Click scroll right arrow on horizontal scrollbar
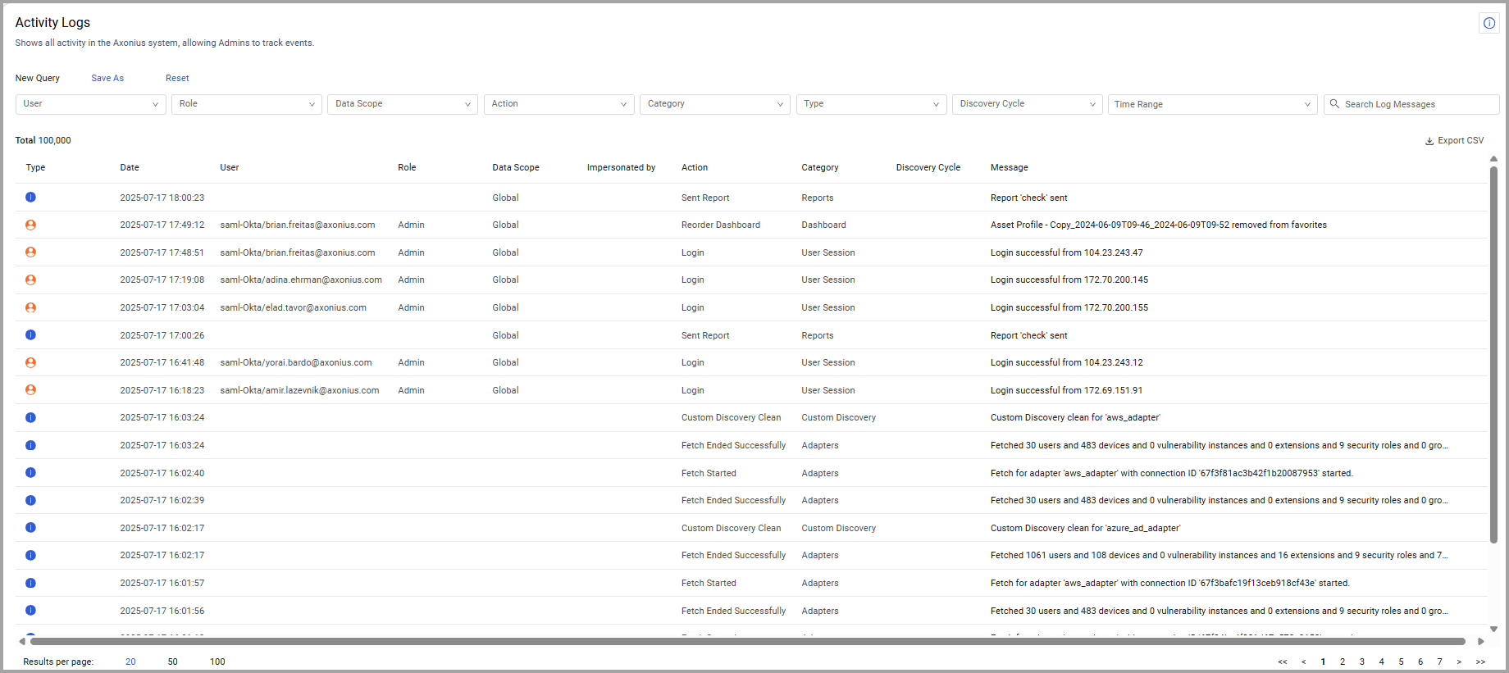The height and width of the screenshot is (673, 1509). click(1481, 642)
